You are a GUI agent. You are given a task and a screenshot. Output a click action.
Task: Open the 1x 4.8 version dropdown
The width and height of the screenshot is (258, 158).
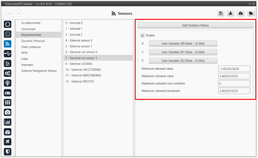pyautogui.click(x=12, y=13)
